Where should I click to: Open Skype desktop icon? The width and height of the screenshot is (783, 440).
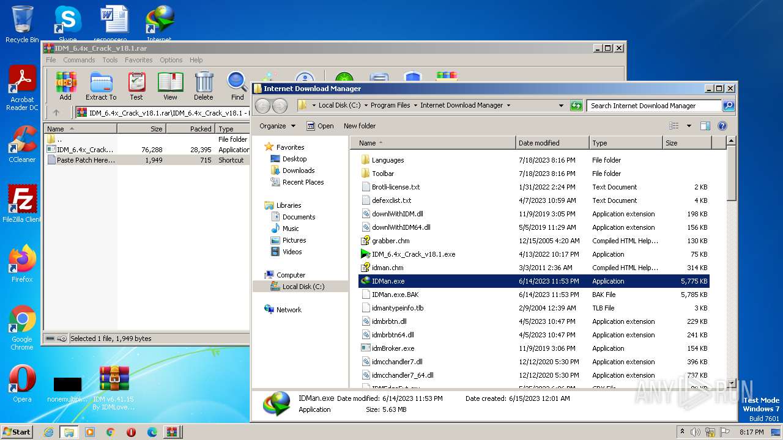tap(67, 23)
